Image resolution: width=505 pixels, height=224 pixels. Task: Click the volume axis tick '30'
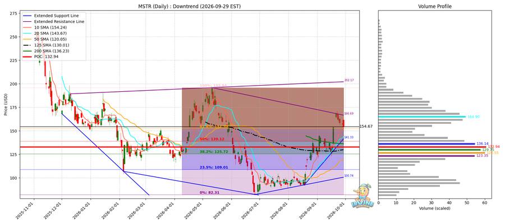431,203
